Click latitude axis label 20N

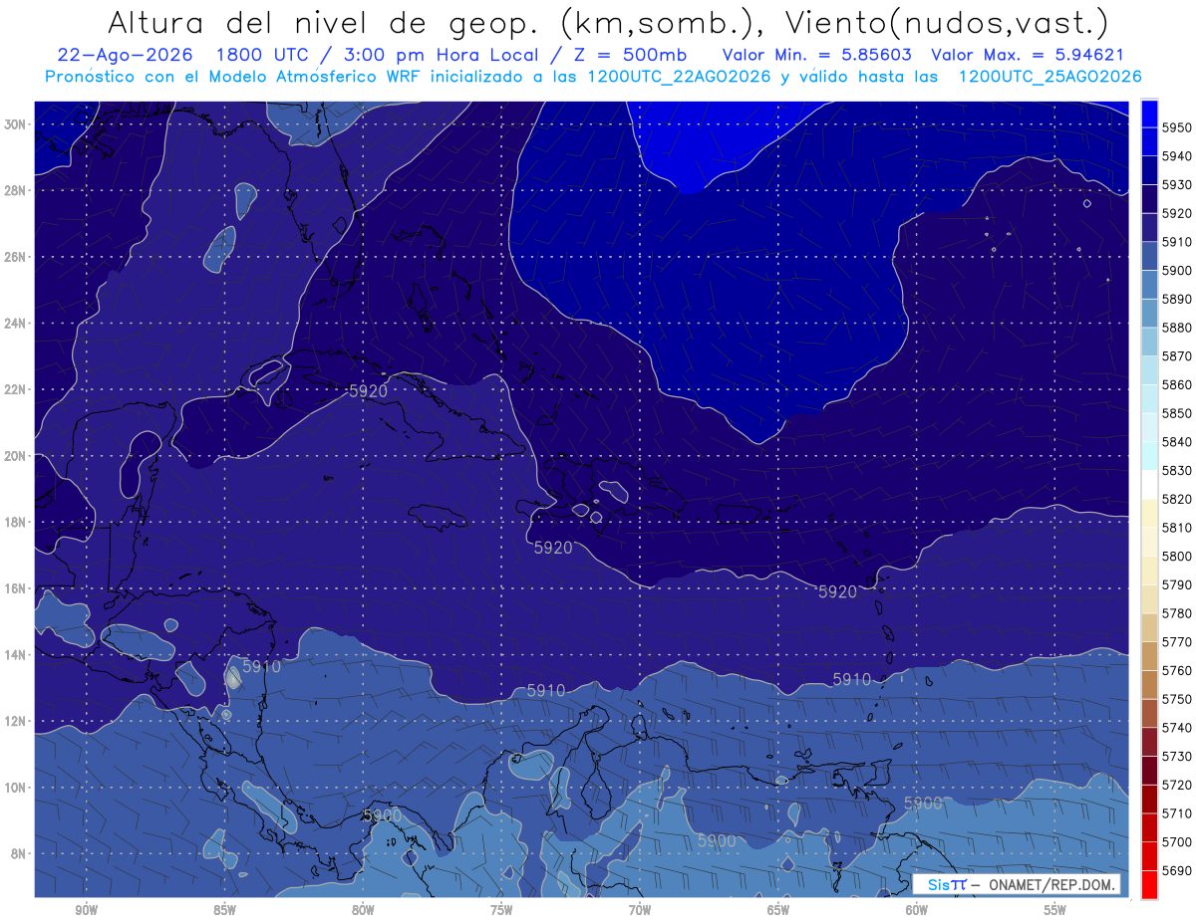16,456
